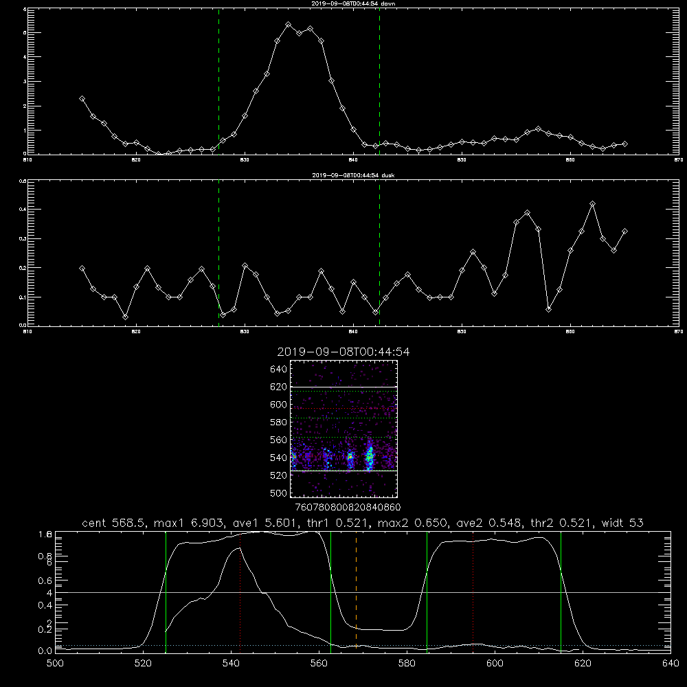Click the timestamp title above the spectrogram image
The width and height of the screenshot is (687, 687).
tap(343, 352)
